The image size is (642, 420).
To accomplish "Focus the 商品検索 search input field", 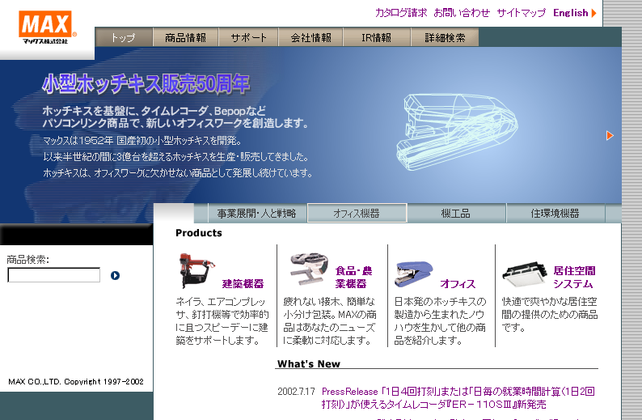I will point(53,275).
